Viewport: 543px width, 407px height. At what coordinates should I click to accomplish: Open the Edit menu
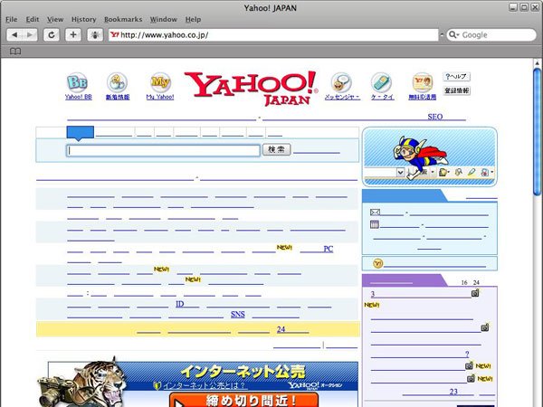click(x=33, y=19)
